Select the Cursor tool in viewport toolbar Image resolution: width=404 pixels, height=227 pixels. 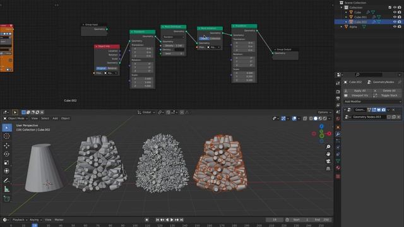(7, 136)
